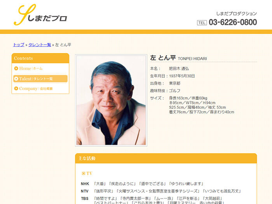Click the small square icon beside TV
The image size is (272, 204).
84,173
